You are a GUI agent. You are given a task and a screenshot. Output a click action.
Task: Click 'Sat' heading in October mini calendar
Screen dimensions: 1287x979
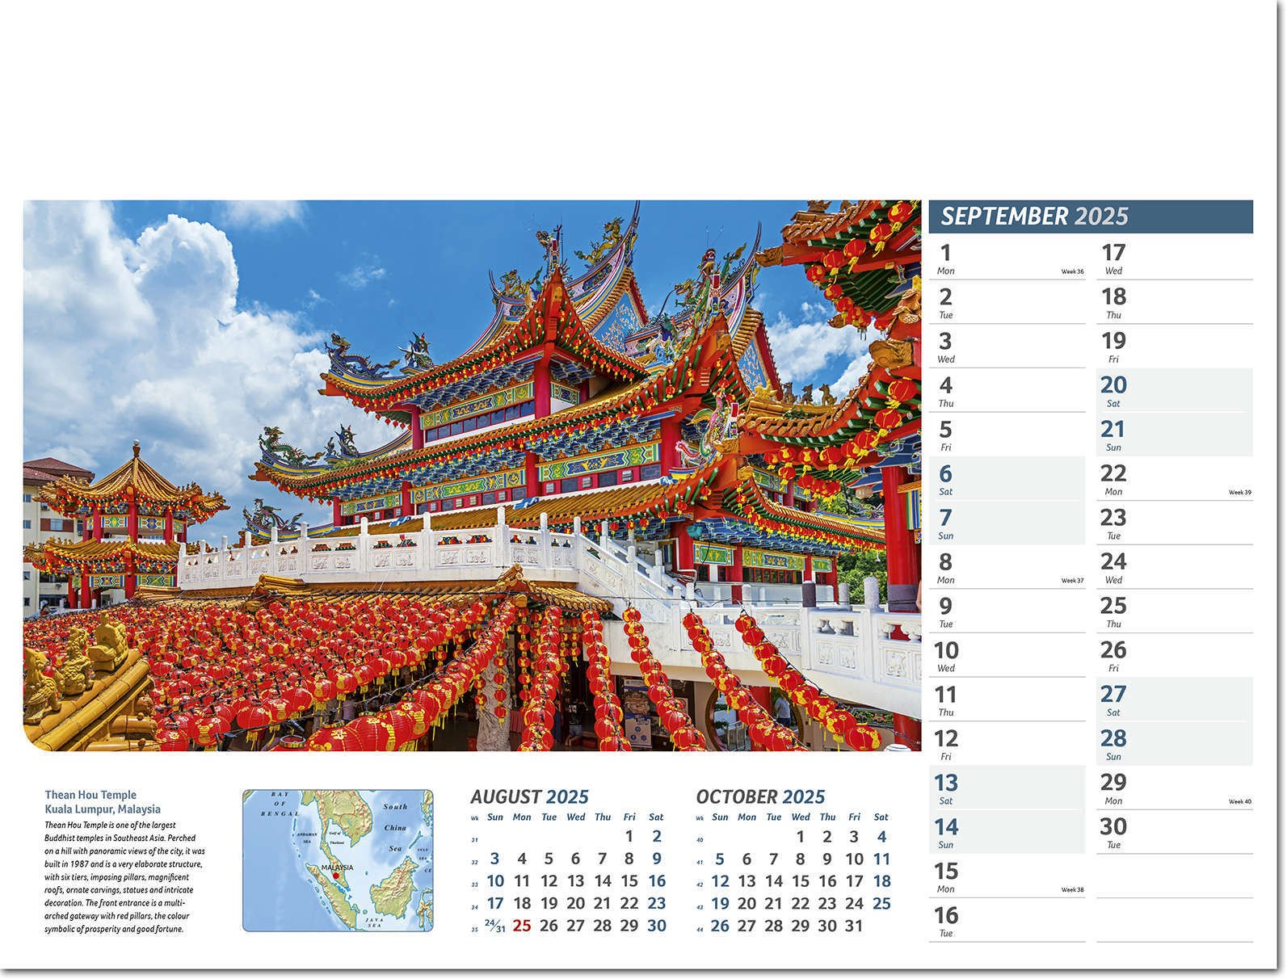point(881,817)
